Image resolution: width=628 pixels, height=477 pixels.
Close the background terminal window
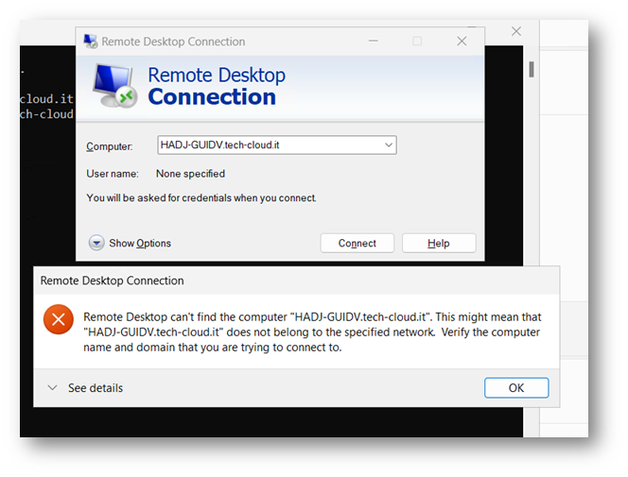click(x=516, y=31)
